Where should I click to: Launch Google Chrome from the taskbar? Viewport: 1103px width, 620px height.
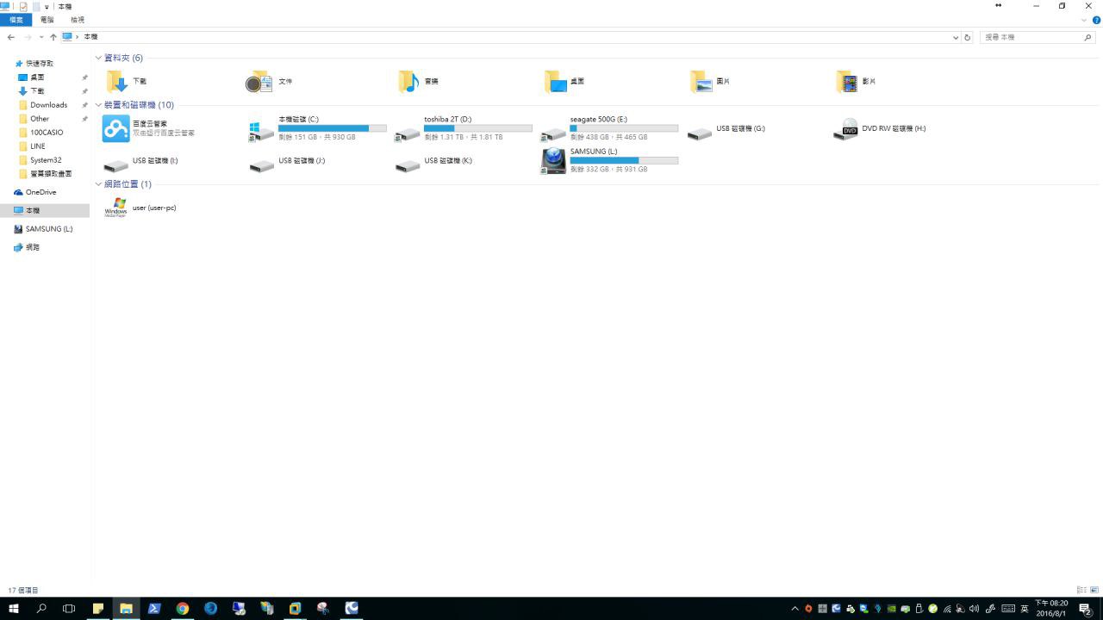pos(183,608)
